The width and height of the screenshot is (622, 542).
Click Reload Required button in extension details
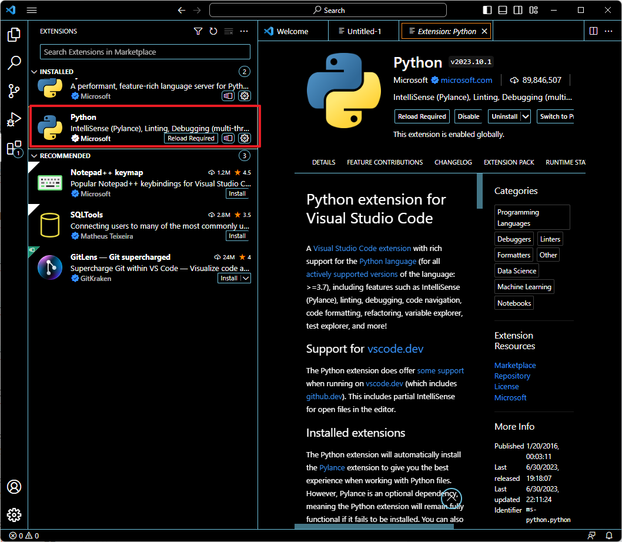click(x=422, y=116)
